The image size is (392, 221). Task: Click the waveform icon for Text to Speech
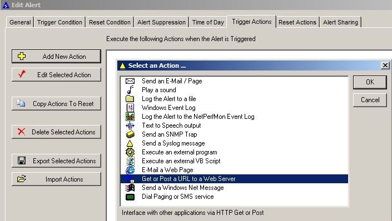pos(130,125)
